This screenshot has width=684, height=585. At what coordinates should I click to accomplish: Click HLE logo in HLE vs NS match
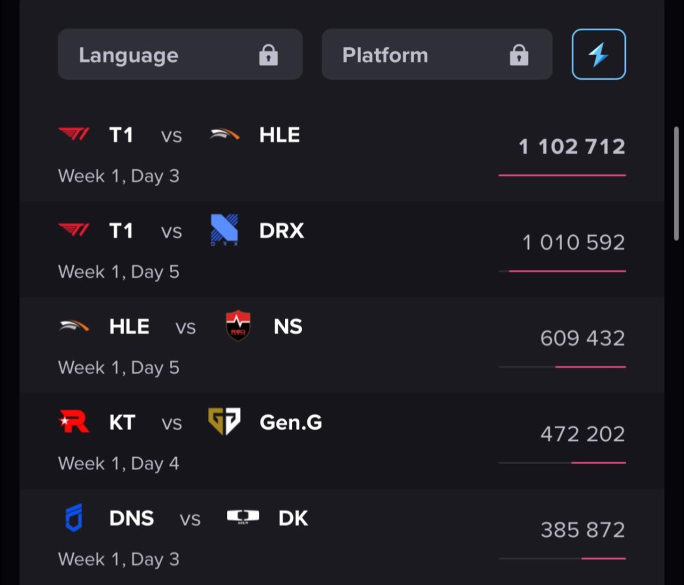point(74,326)
